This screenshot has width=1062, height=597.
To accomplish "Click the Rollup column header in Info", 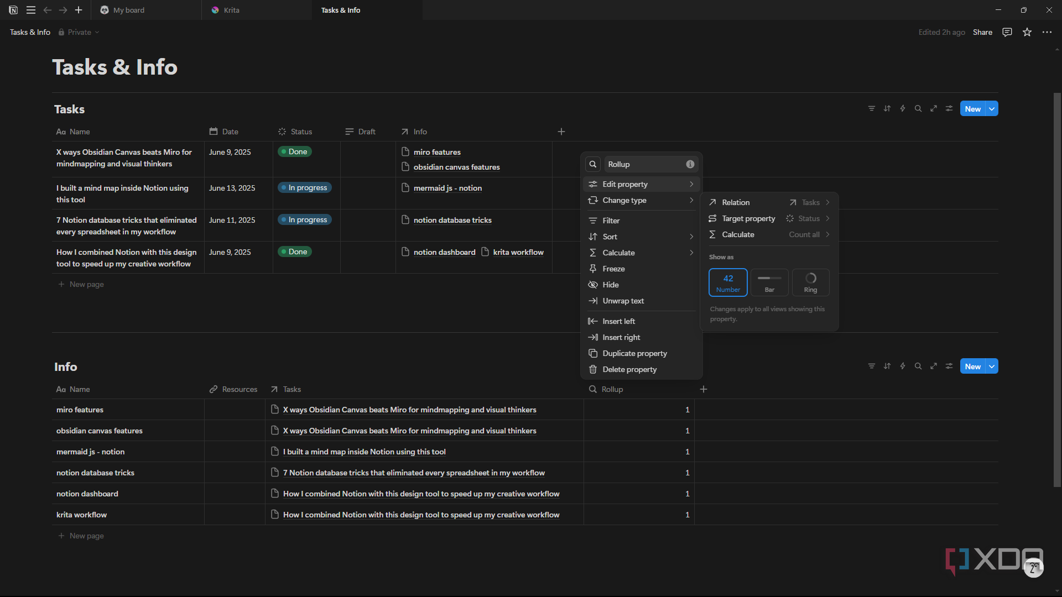I will (x=639, y=389).
